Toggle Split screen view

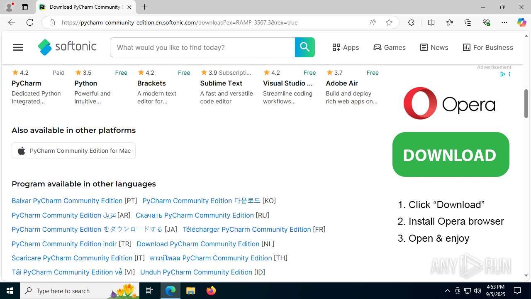point(431,22)
